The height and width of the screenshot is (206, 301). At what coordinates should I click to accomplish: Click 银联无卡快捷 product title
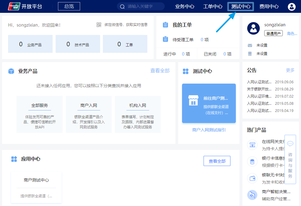pos(273,175)
